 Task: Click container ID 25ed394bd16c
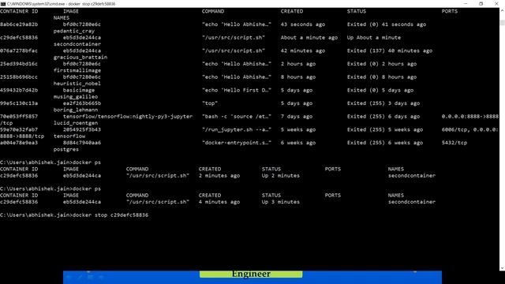click(x=19, y=64)
